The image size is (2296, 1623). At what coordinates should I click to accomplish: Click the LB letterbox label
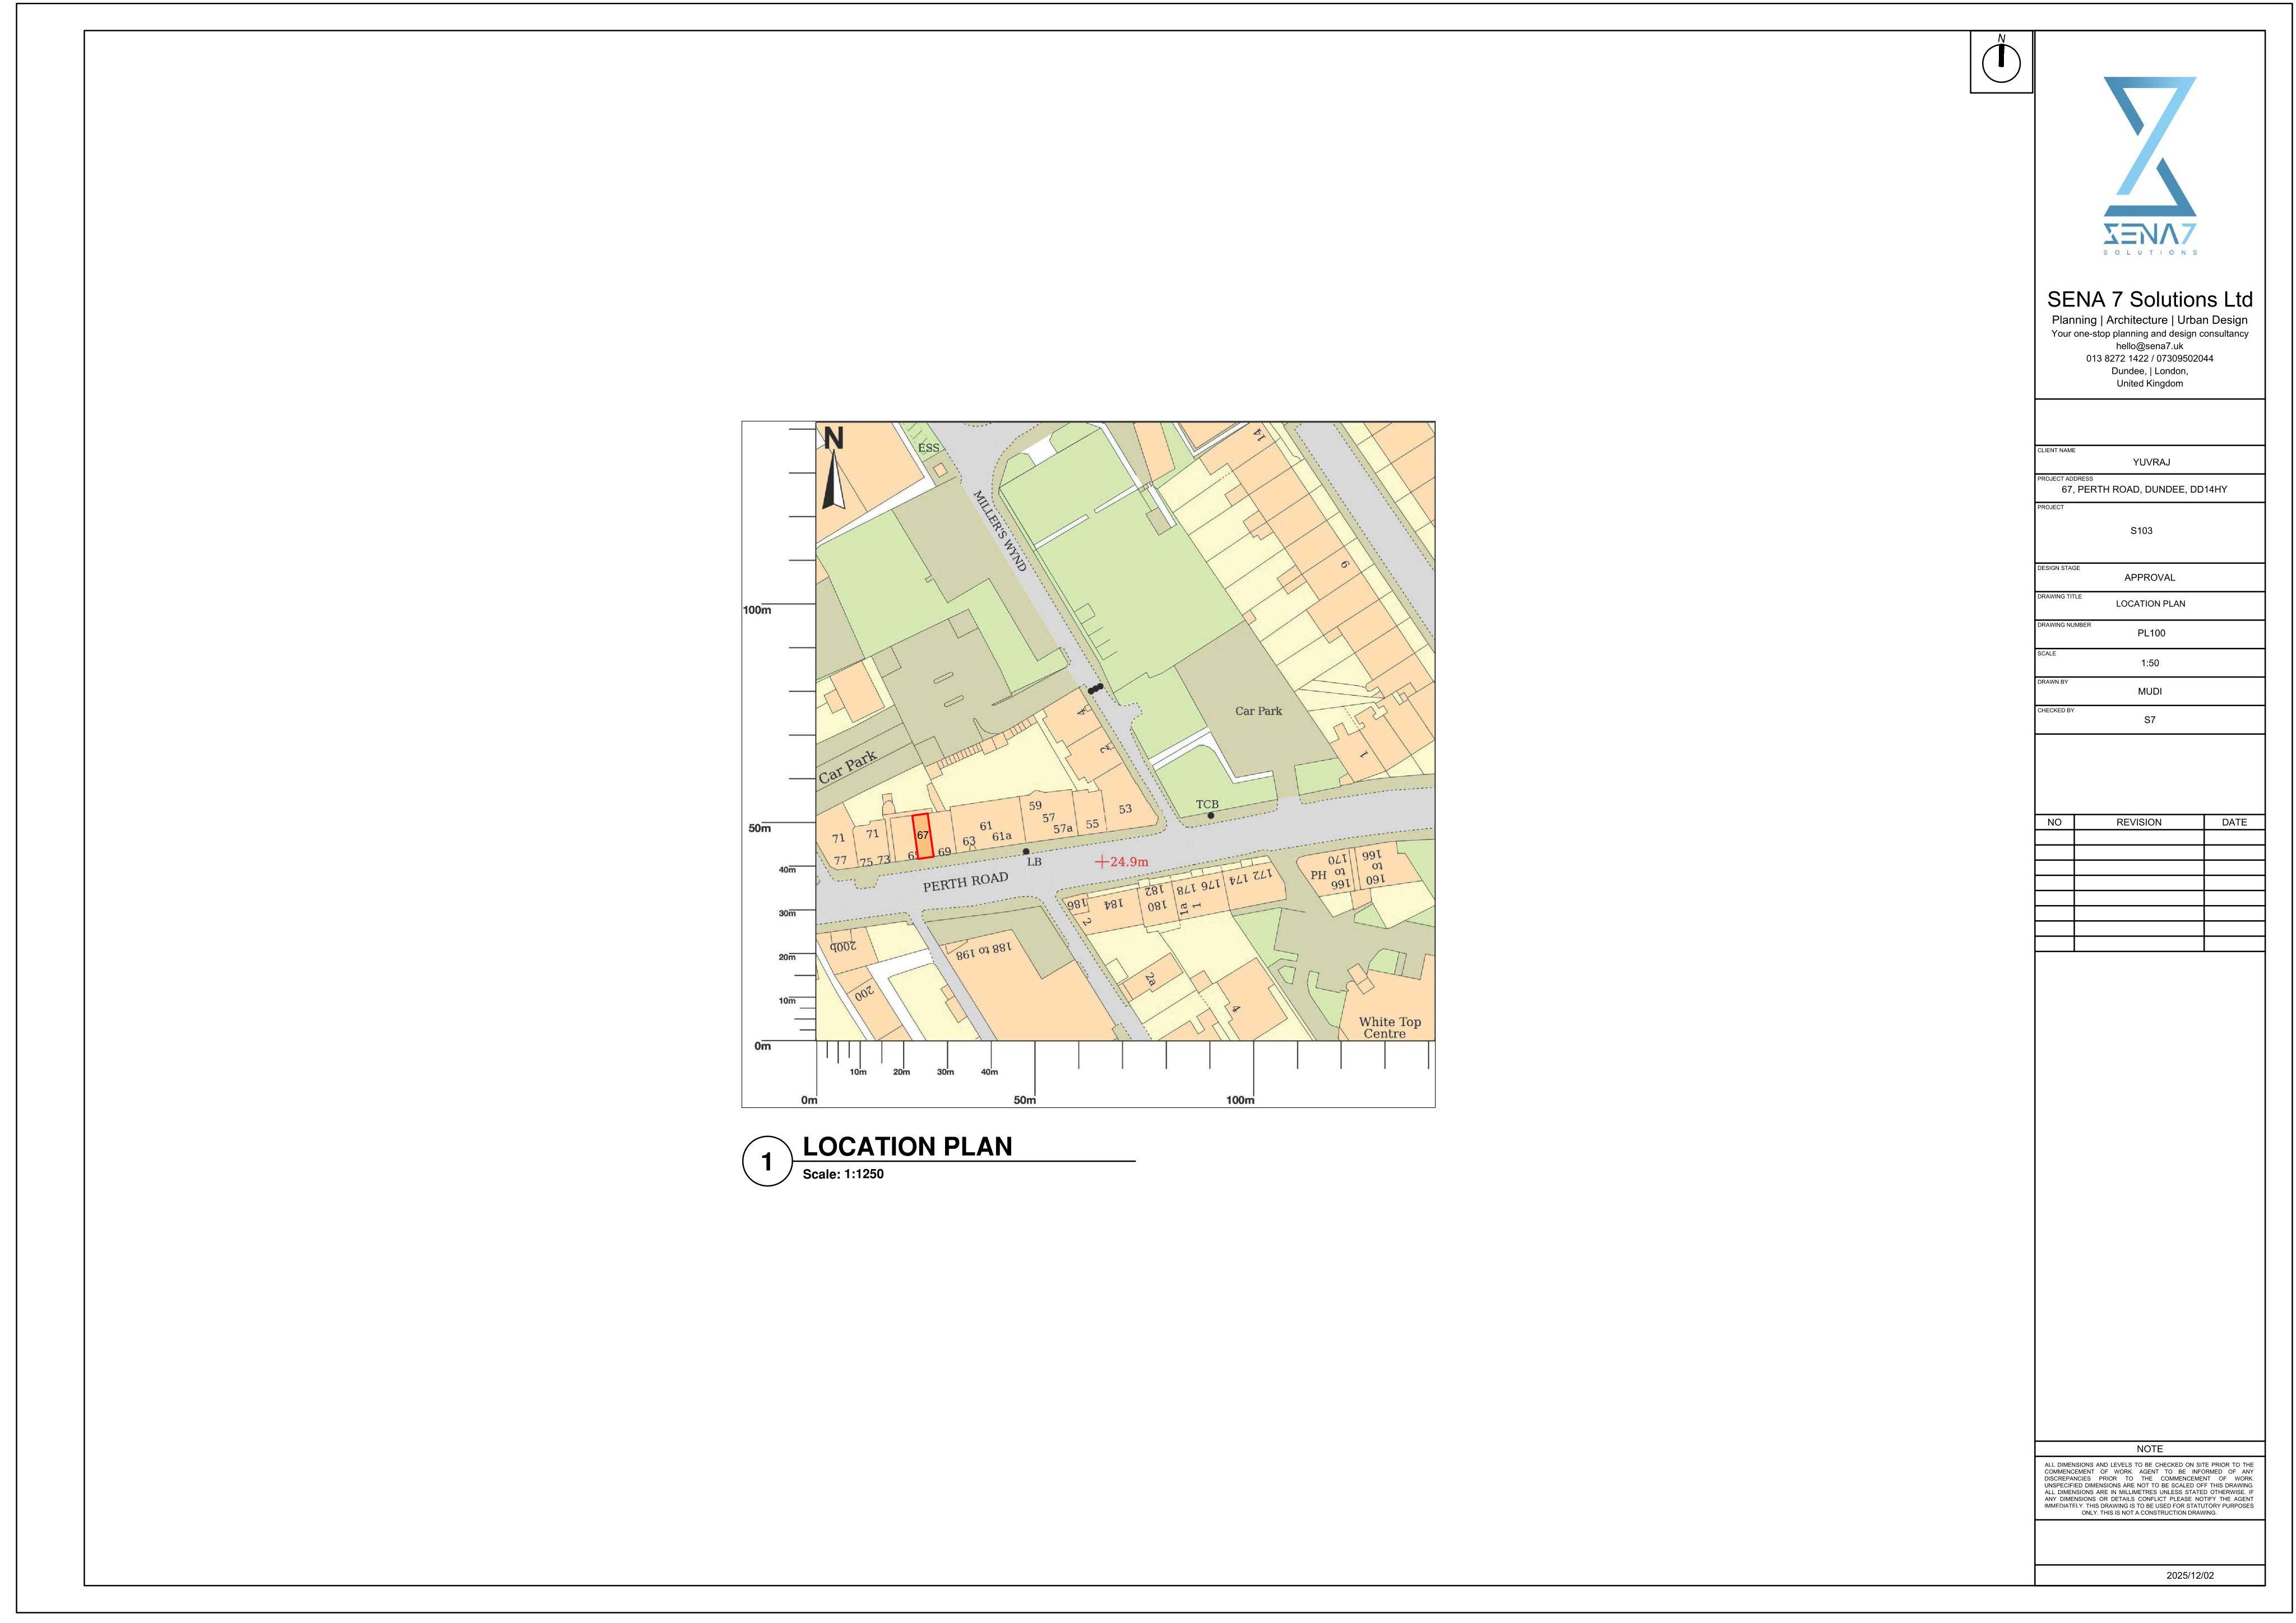click(x=1034, y=862)
